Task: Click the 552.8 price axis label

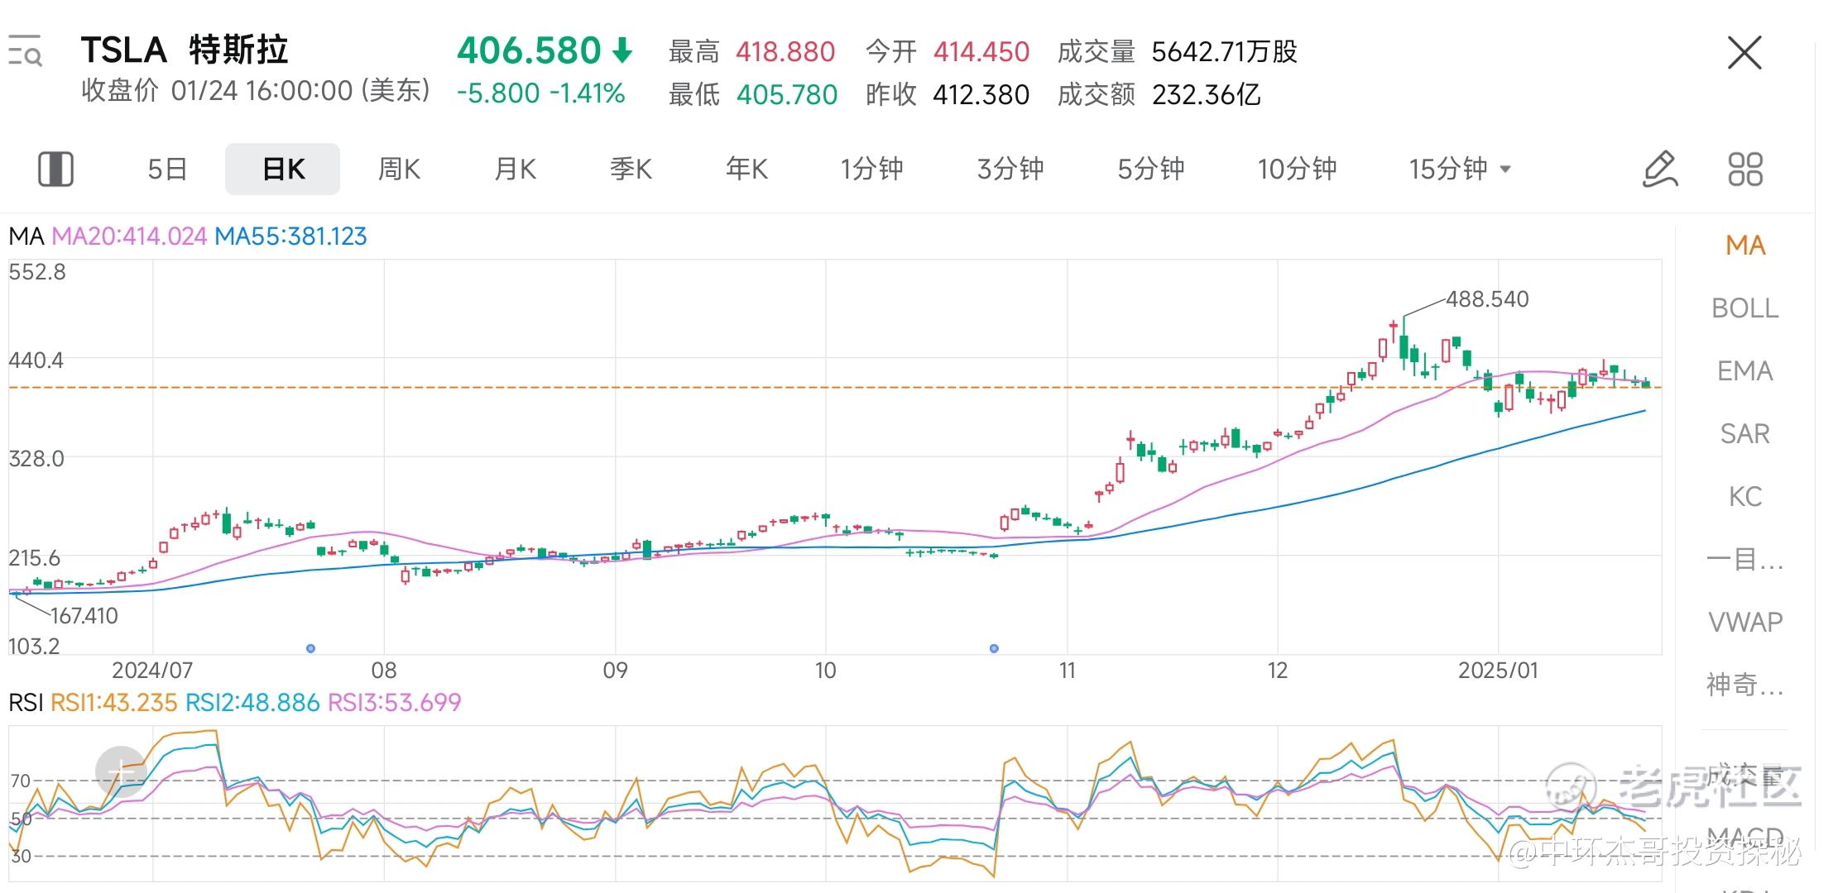Action: pos(37,272)
